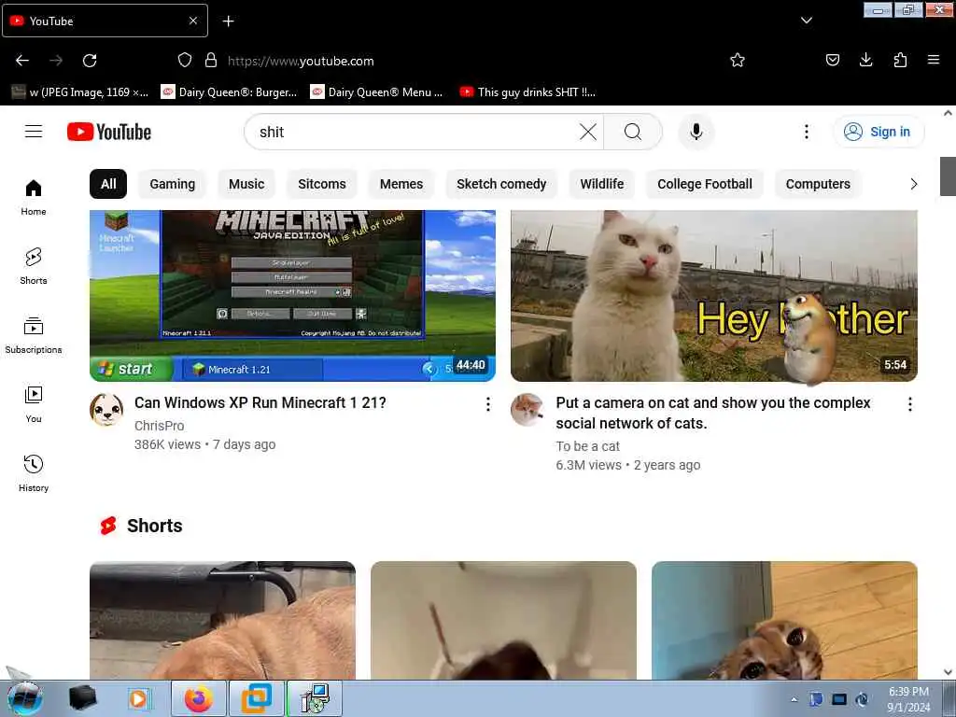
Task: Open the cat camera video title
Action: click(x=712, y=413)
